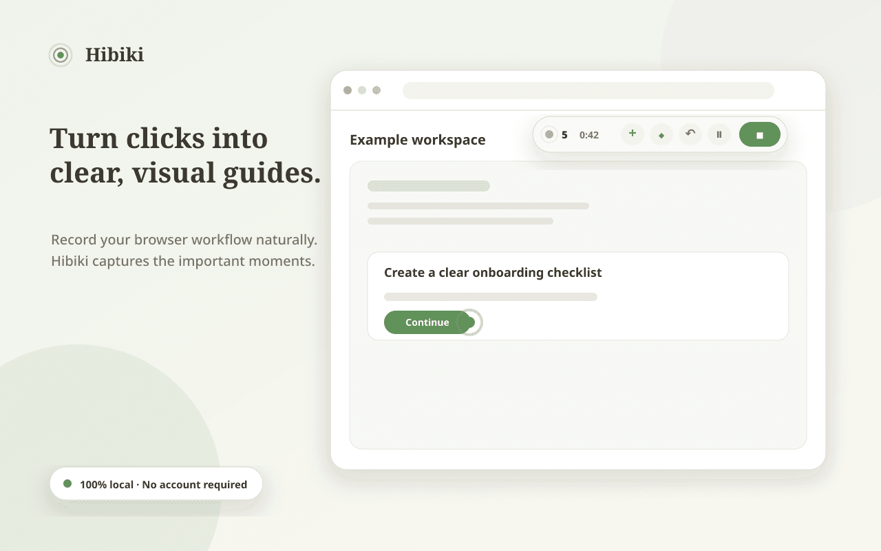Viewport: 881px width, 551px height.
Task: Click the browser address bar
Action: coord(588,90)
